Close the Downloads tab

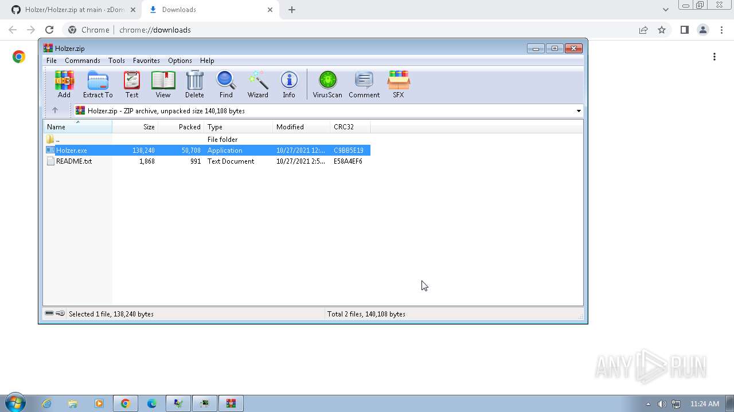click(x=270, y=10)
